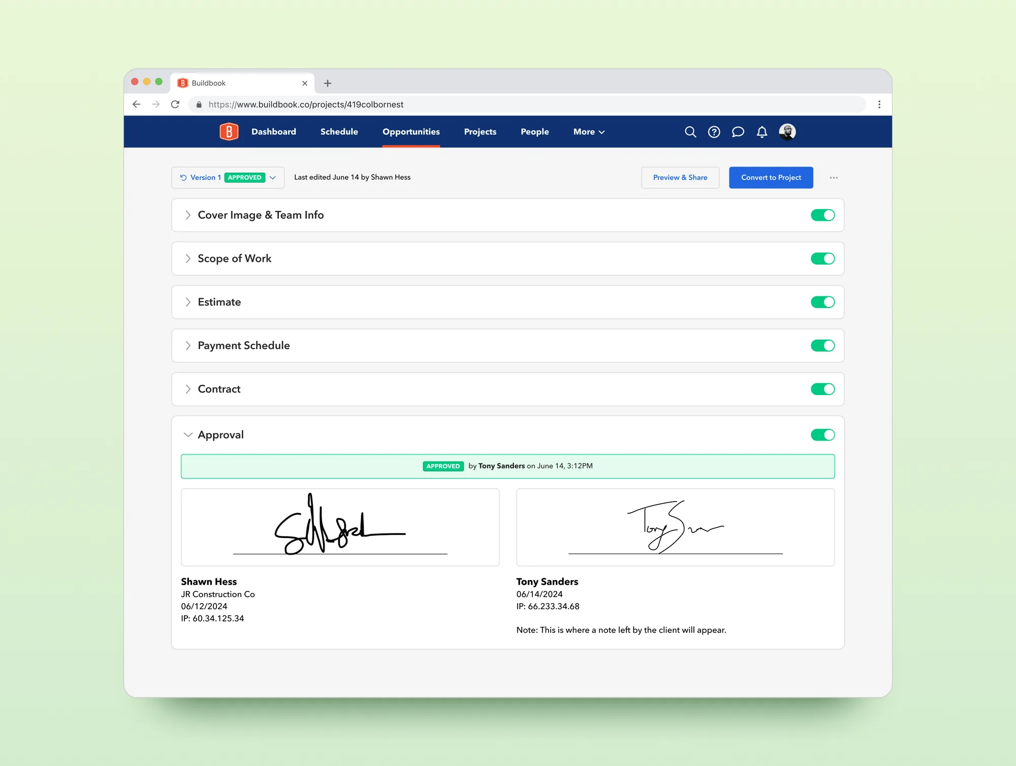This screenshot has width=1016, height=766.
Task: Open the notifications bell
Action: pos(761,132)
